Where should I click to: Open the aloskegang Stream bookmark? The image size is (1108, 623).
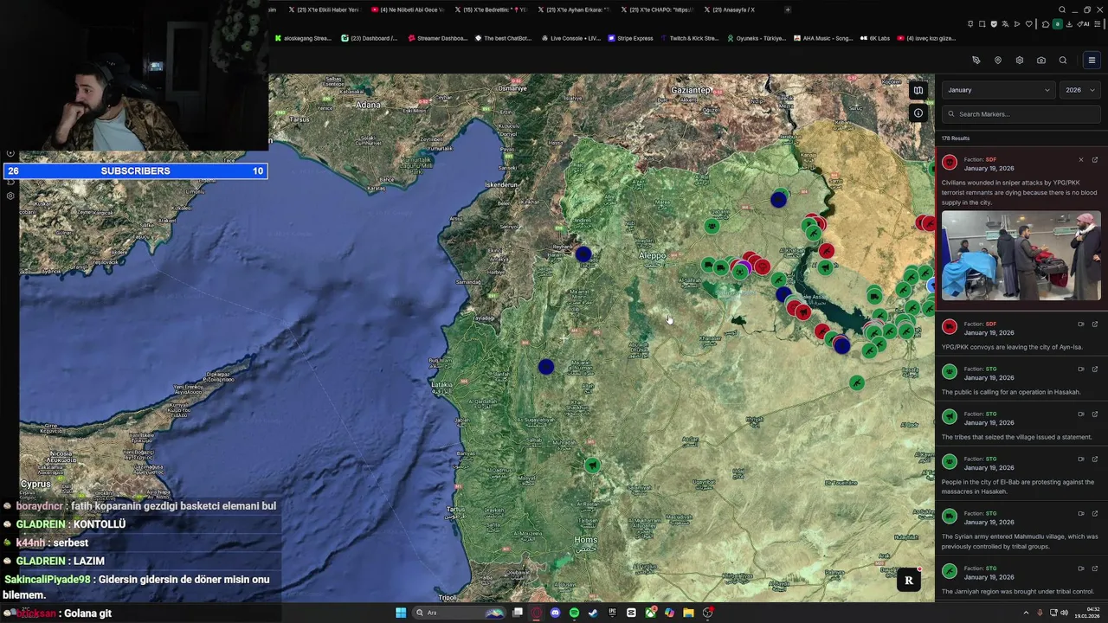[x=303, y=38]
